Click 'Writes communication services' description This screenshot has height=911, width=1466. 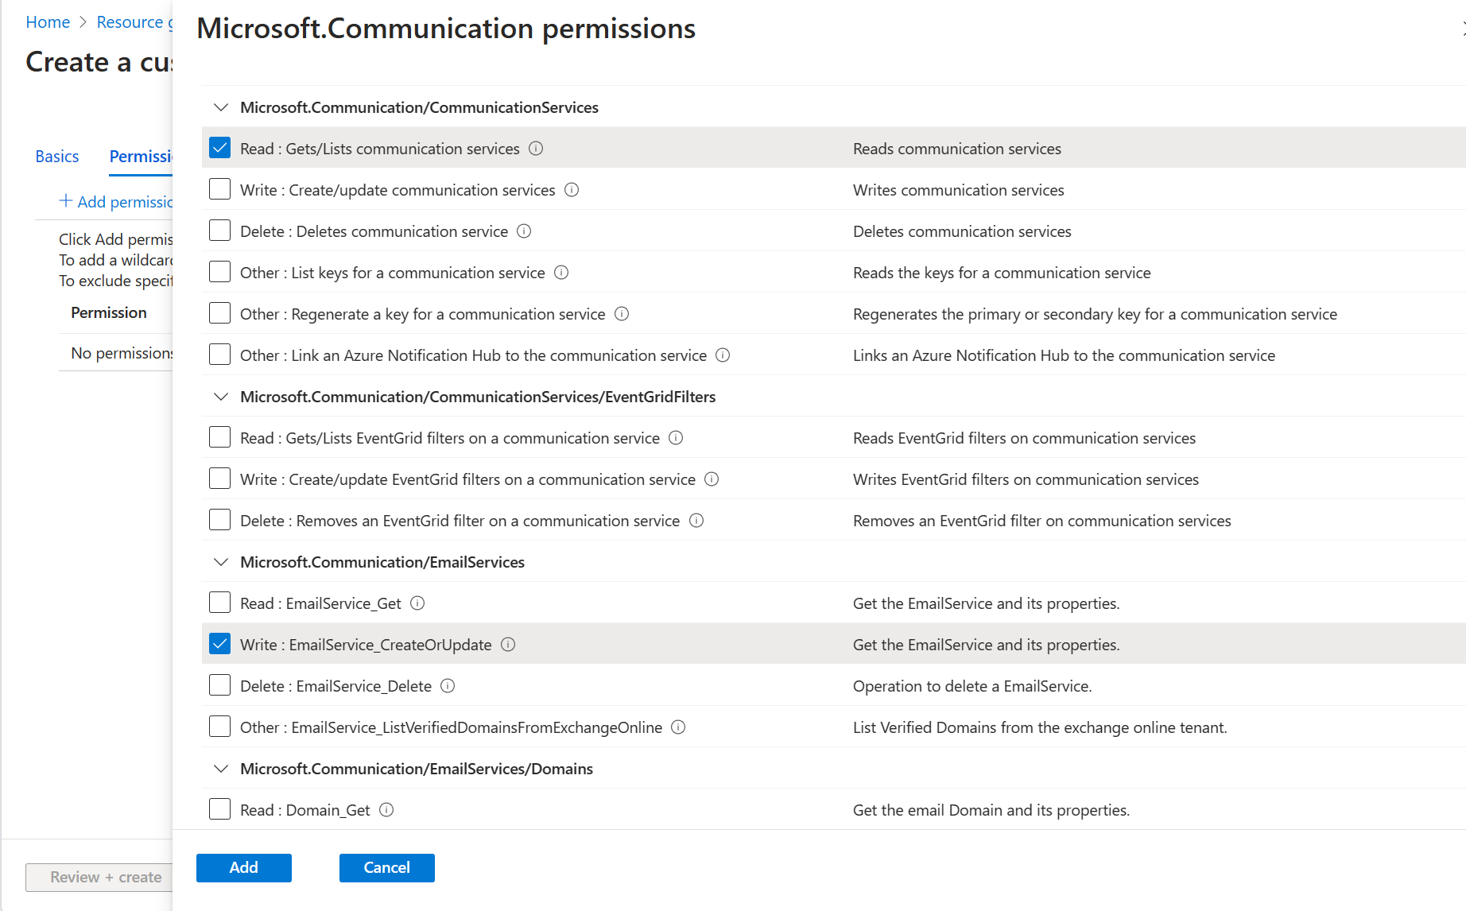pyautogui.click(x=959, y=190)
